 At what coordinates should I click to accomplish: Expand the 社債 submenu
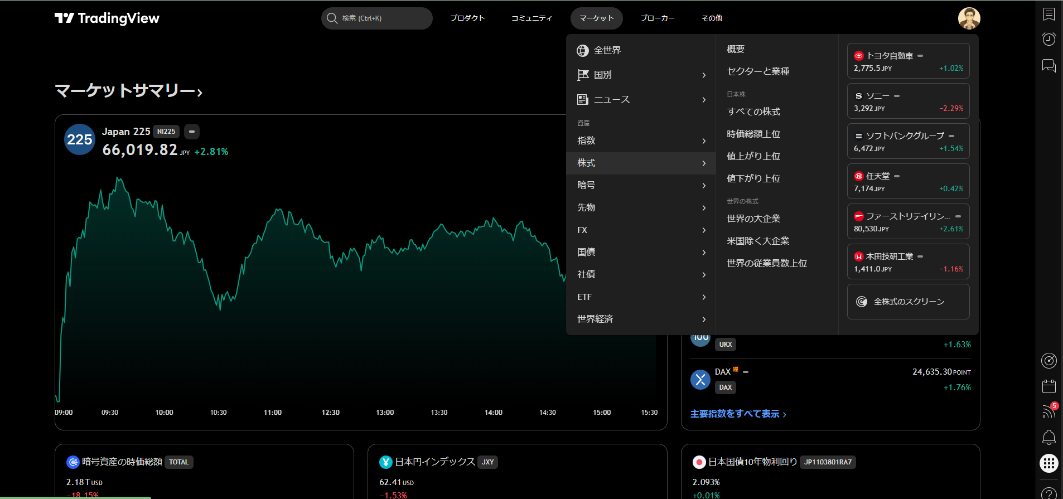[x=704, y=274]
